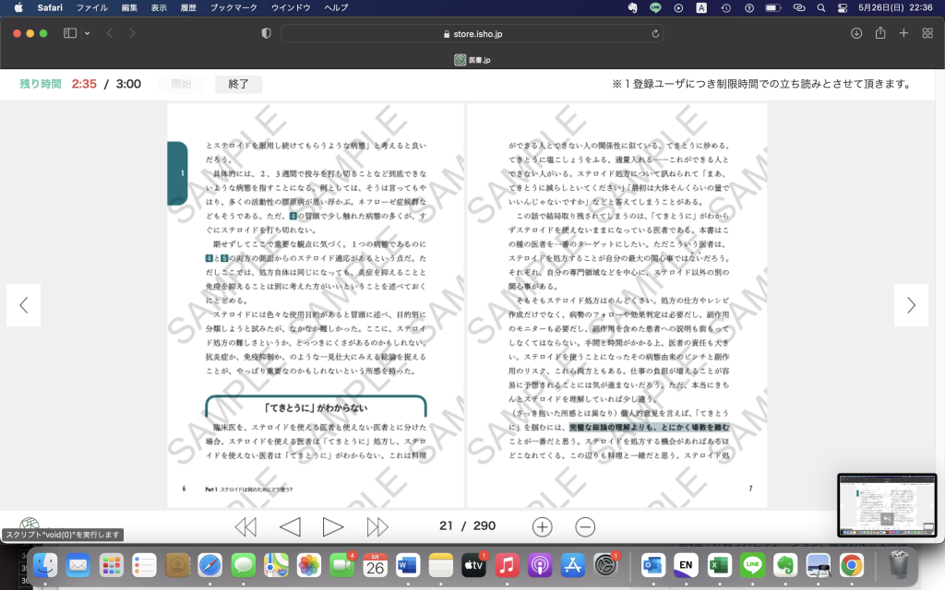Screen dimensions: 945x590
Task: Click the Safari share icon
Action: click(880, 33)
